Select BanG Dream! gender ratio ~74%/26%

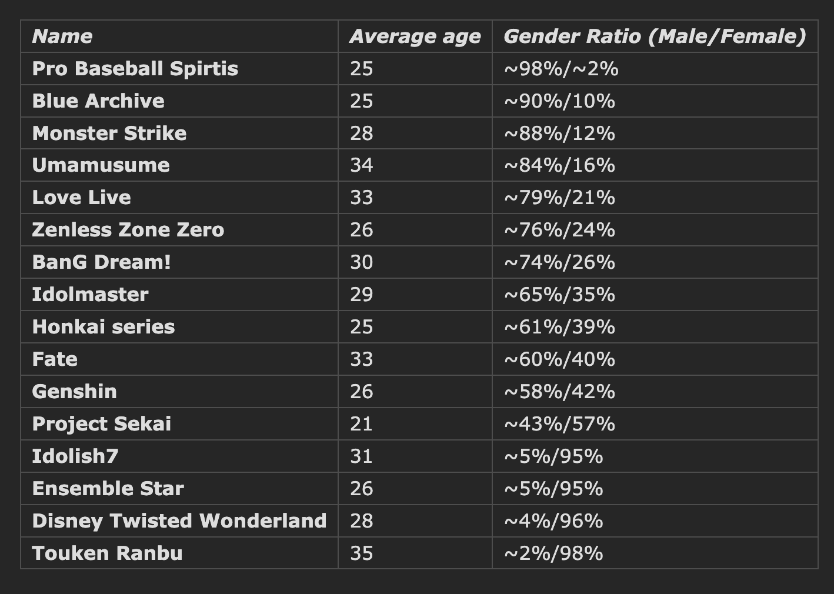559,262
